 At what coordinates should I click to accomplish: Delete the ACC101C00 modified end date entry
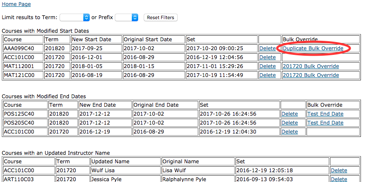290,132
